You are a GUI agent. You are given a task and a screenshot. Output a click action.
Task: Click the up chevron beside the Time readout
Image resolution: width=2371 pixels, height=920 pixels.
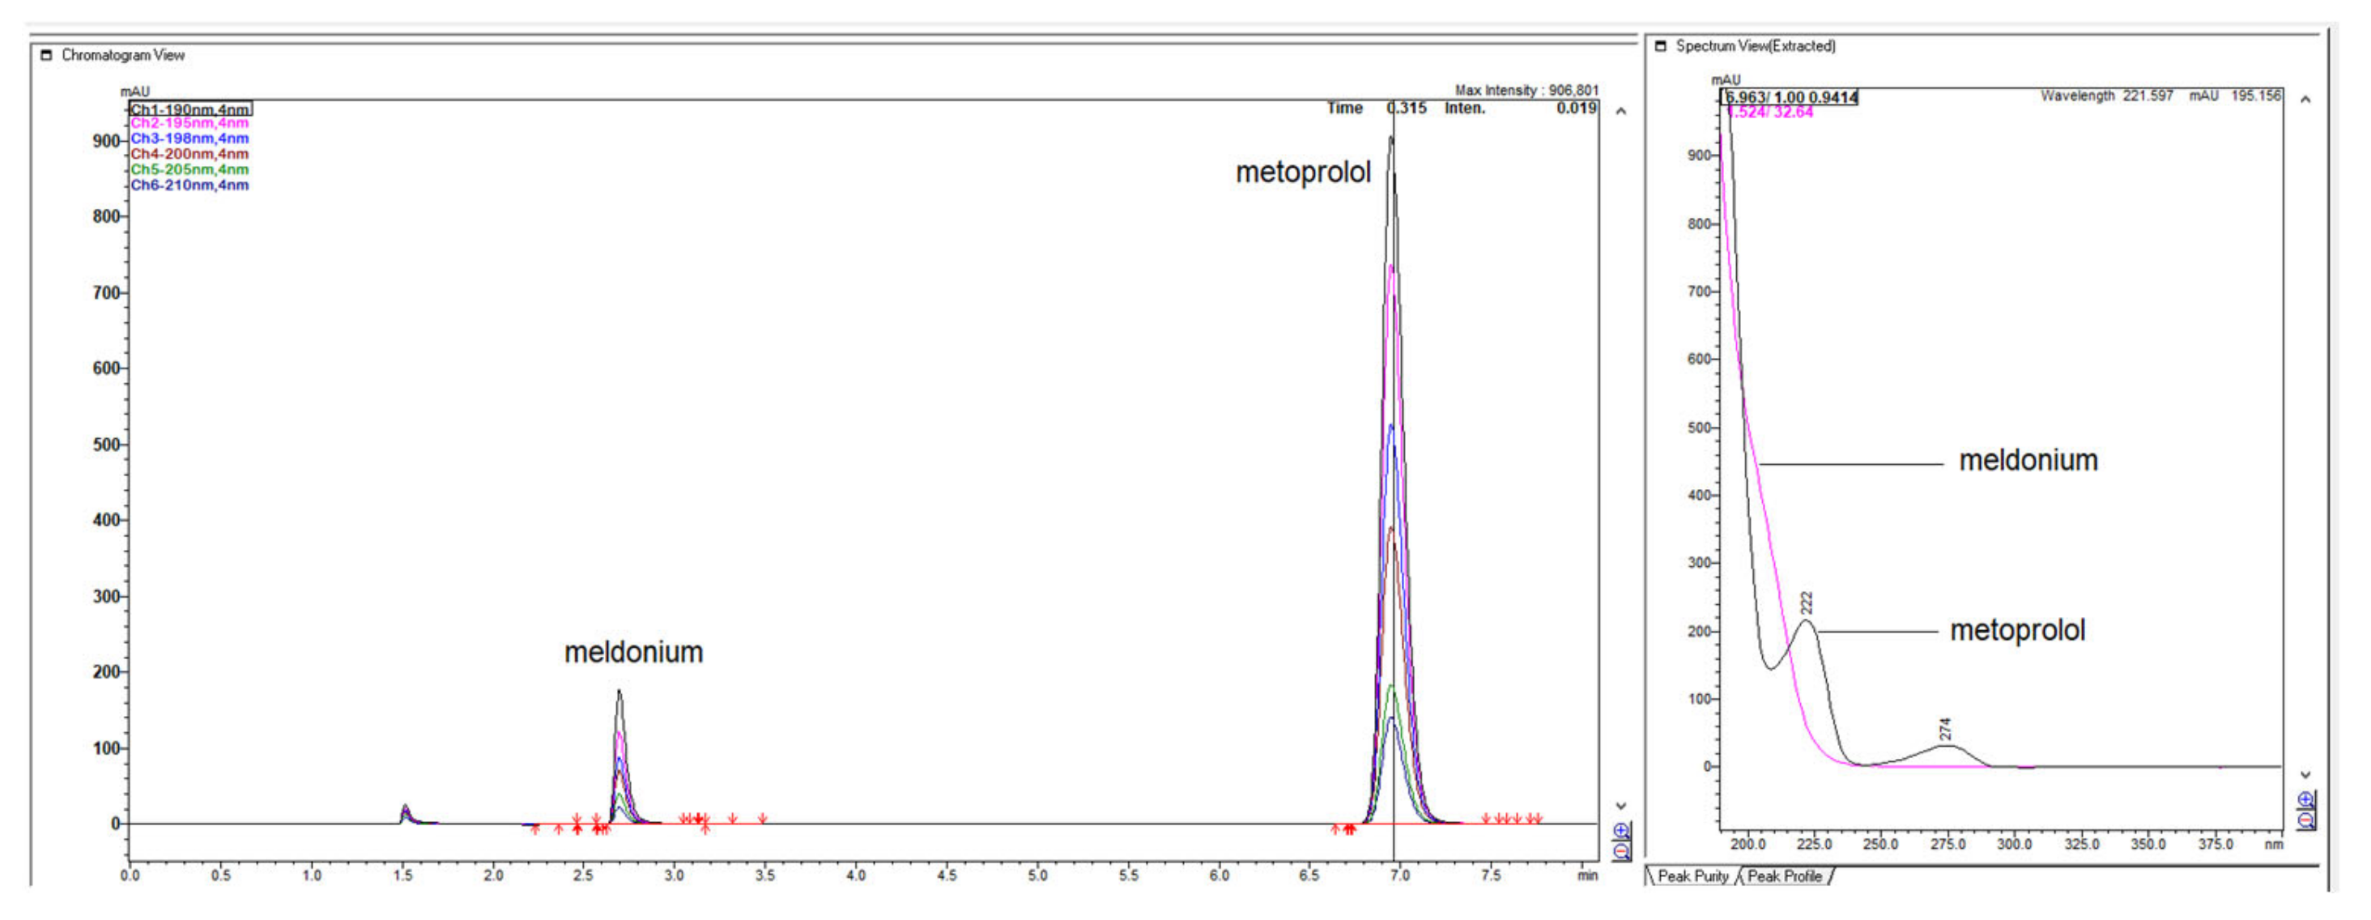point(1621,112)
